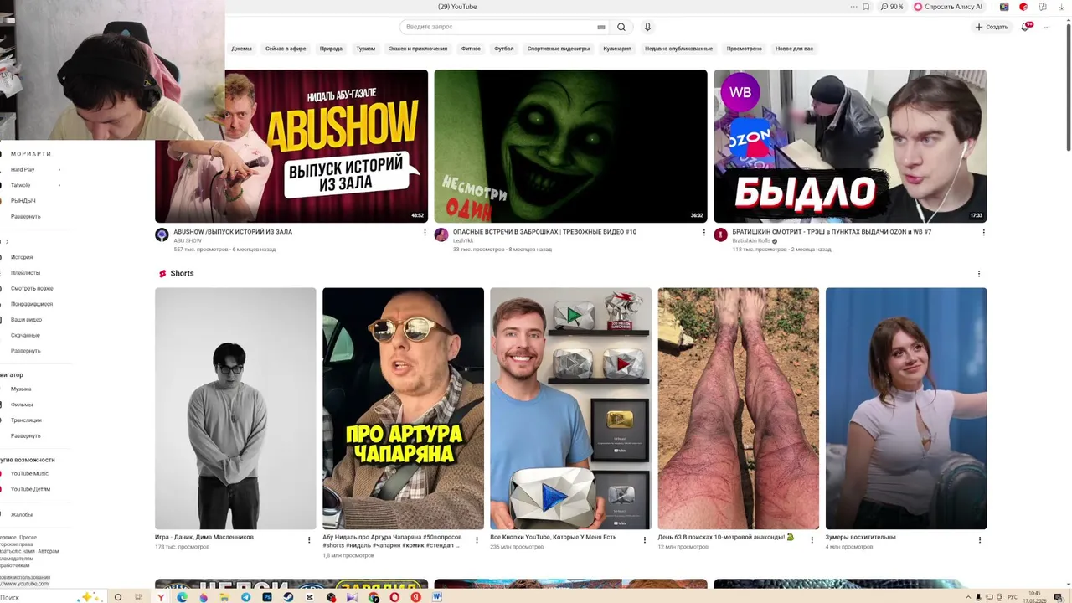Select the Природа category chip
The width and height of the screenshot is (1072, 603).
click(x=331, y=49)
